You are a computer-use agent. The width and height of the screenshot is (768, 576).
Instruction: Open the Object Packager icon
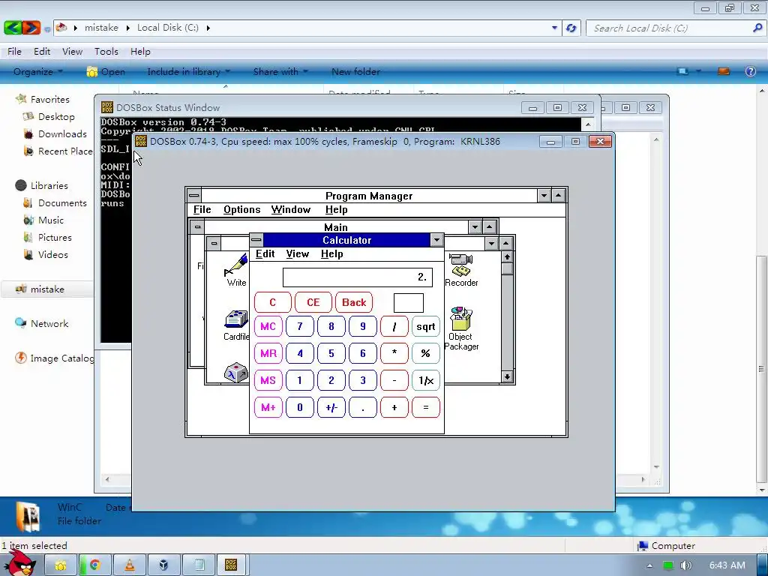tap(461, 328)
